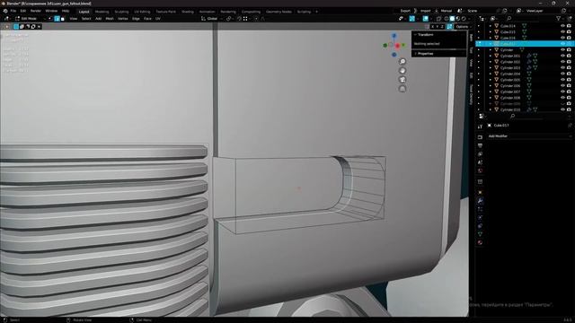
Task: Hide Cylinder.010 with its eye icon
Action: tap(563, 109)
